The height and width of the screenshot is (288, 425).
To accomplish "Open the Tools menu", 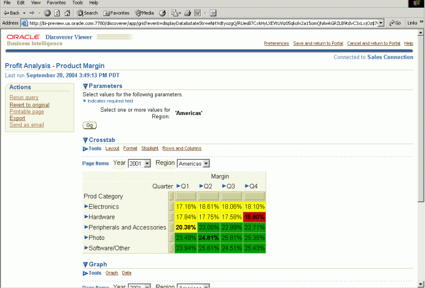I will [77, 3].
